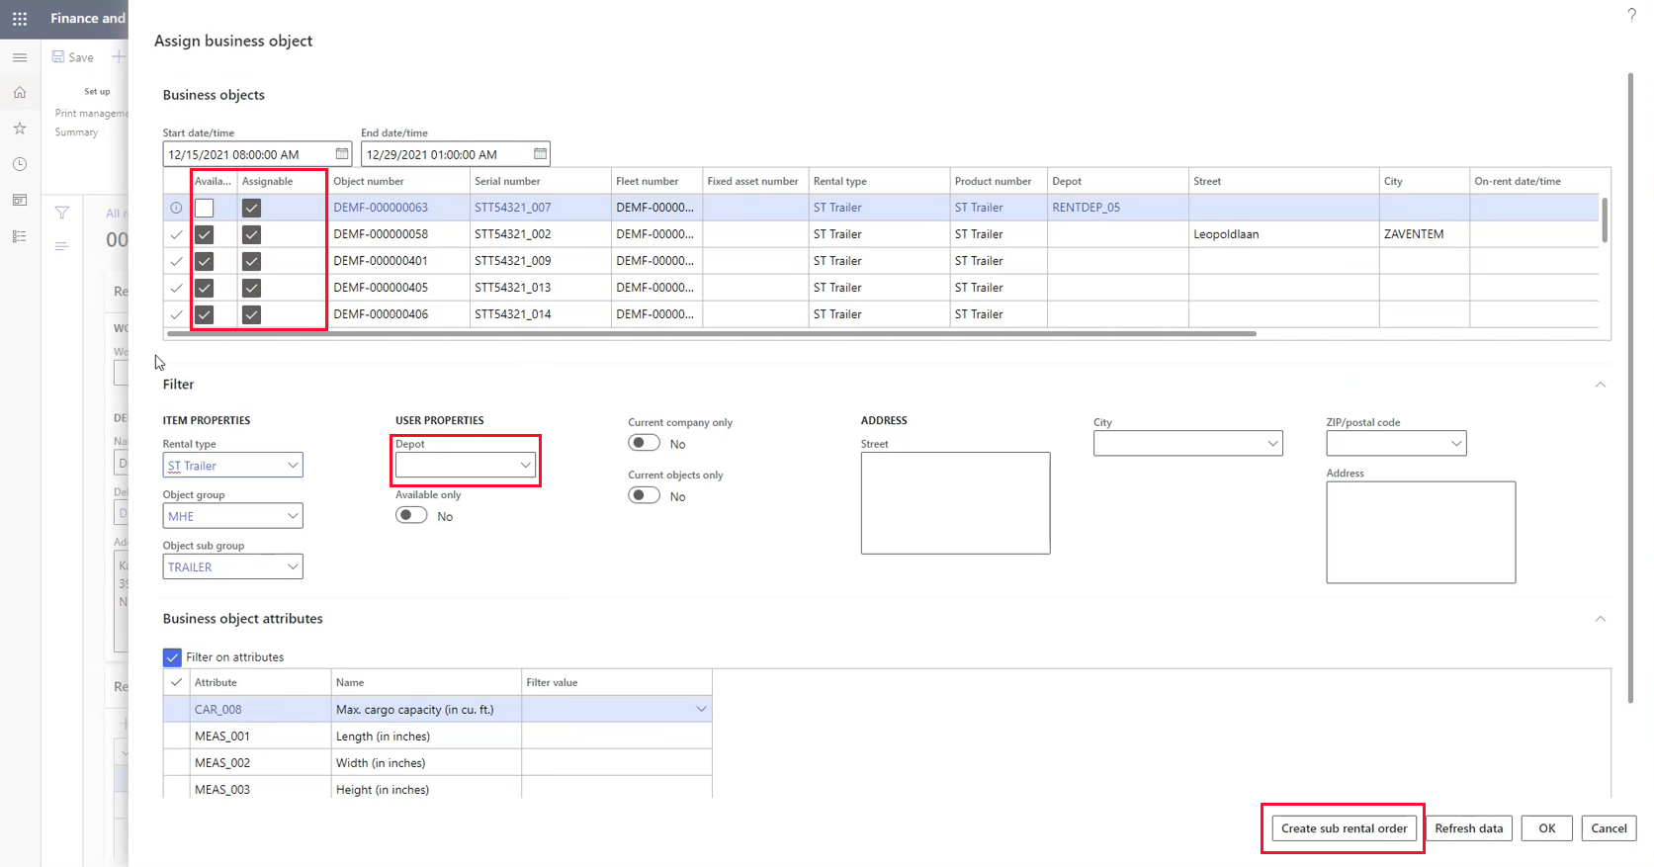Toggle Available checkbox for DEMF-000000063
The height and width of the screenshot is (867, 1654).
point(204,208)
